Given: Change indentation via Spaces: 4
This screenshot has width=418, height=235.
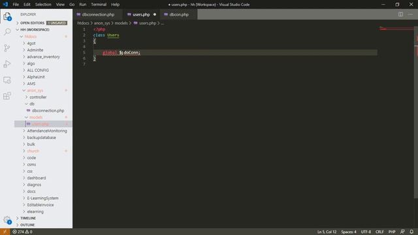Looking at the screenshot, I should pyautogui.click(x=349, y=232).
